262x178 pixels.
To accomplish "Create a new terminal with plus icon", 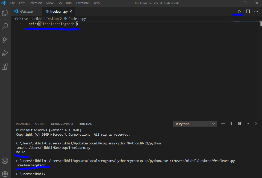I will 223,123.
